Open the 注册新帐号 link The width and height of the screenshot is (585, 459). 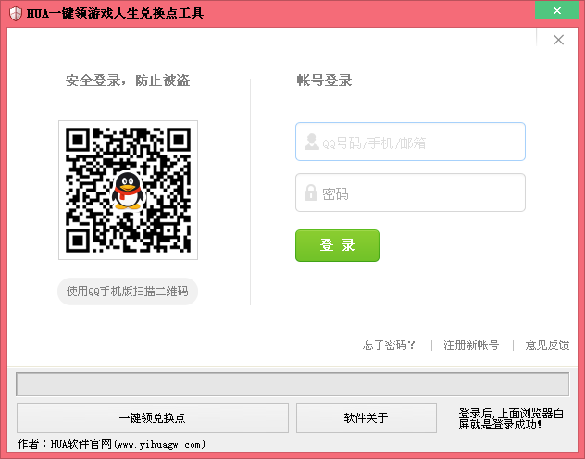tap(471, 344)
